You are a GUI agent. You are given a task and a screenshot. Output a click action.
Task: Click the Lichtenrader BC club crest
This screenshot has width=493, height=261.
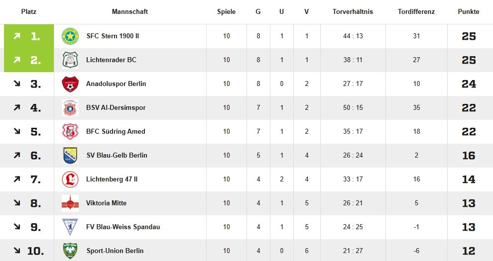point(70,60)
